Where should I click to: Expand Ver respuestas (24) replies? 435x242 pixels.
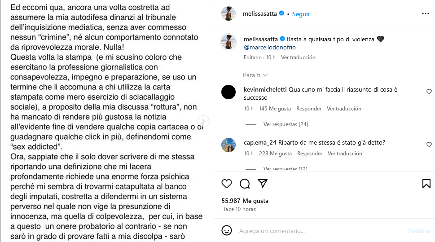point(286,124)
